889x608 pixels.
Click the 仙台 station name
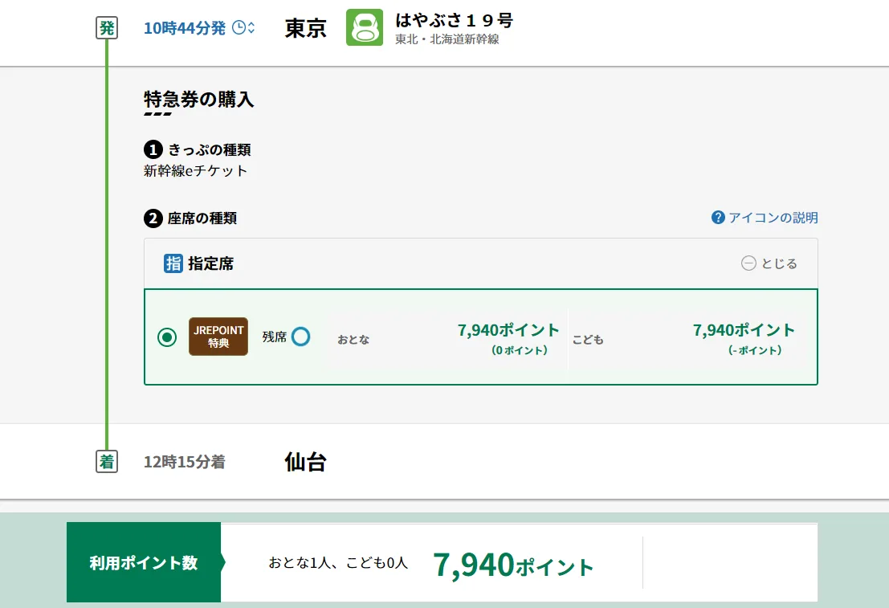[x=306, y=462]
